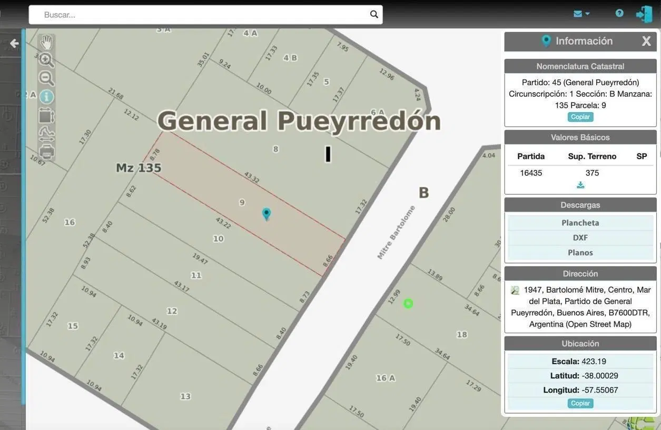The height and width of the screenshot is (430, 661).
Task: Click the green dot marker near parcel 18
Action: point(408,304)
